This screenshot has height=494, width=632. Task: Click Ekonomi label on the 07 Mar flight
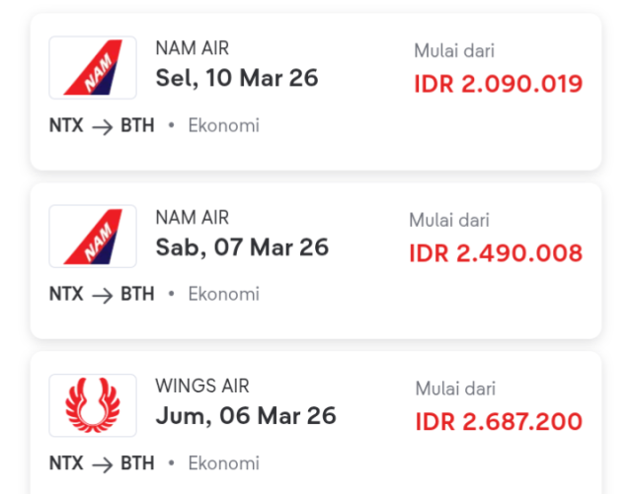point(224,295)
